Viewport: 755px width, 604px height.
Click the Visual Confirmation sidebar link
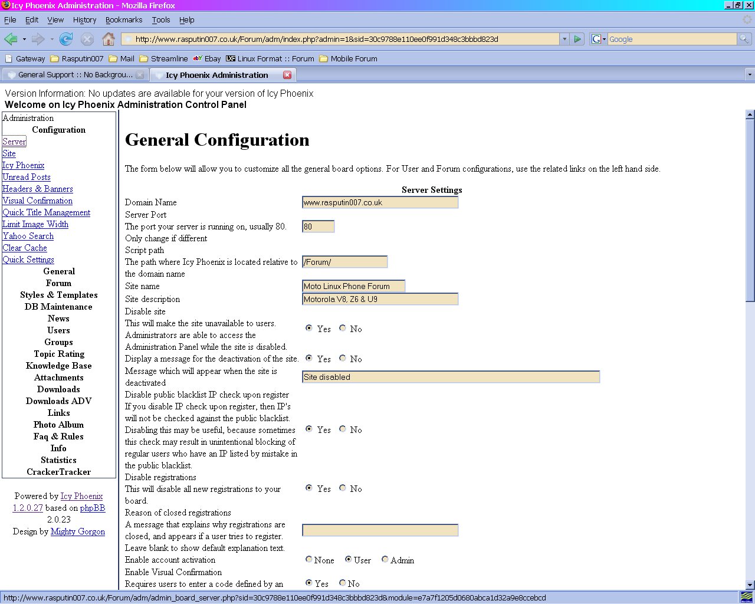tap(37, 201)
